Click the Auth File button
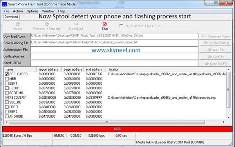Screen dimensions: 235x147 click(x=215, y=50)
